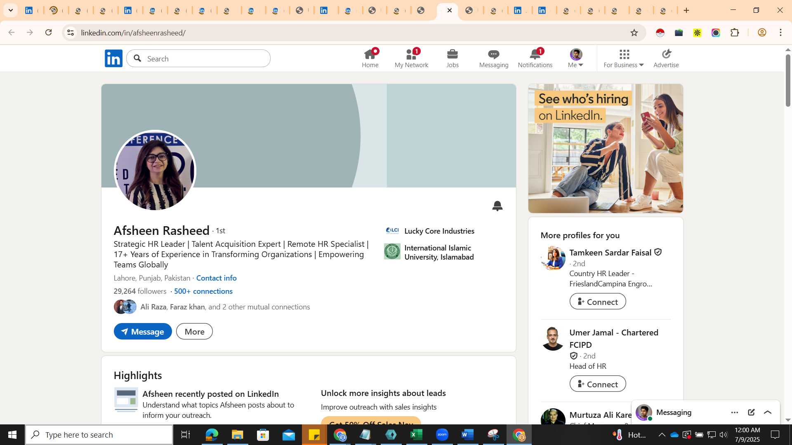Open the Jobs briefcase icon

(453, 58)
